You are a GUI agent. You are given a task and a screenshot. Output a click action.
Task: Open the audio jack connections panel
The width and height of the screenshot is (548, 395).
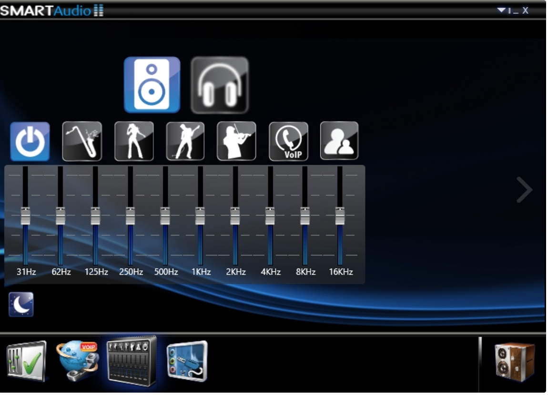(x=187, y=361)
